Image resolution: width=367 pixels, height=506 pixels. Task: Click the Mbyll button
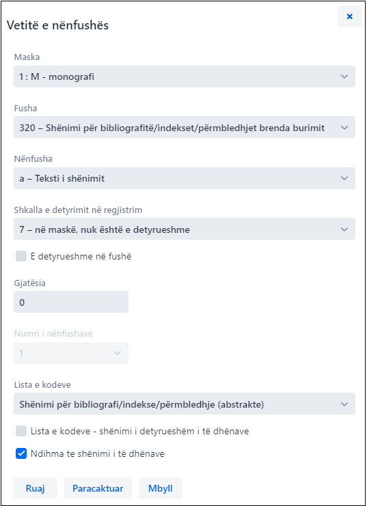(161, 488)
